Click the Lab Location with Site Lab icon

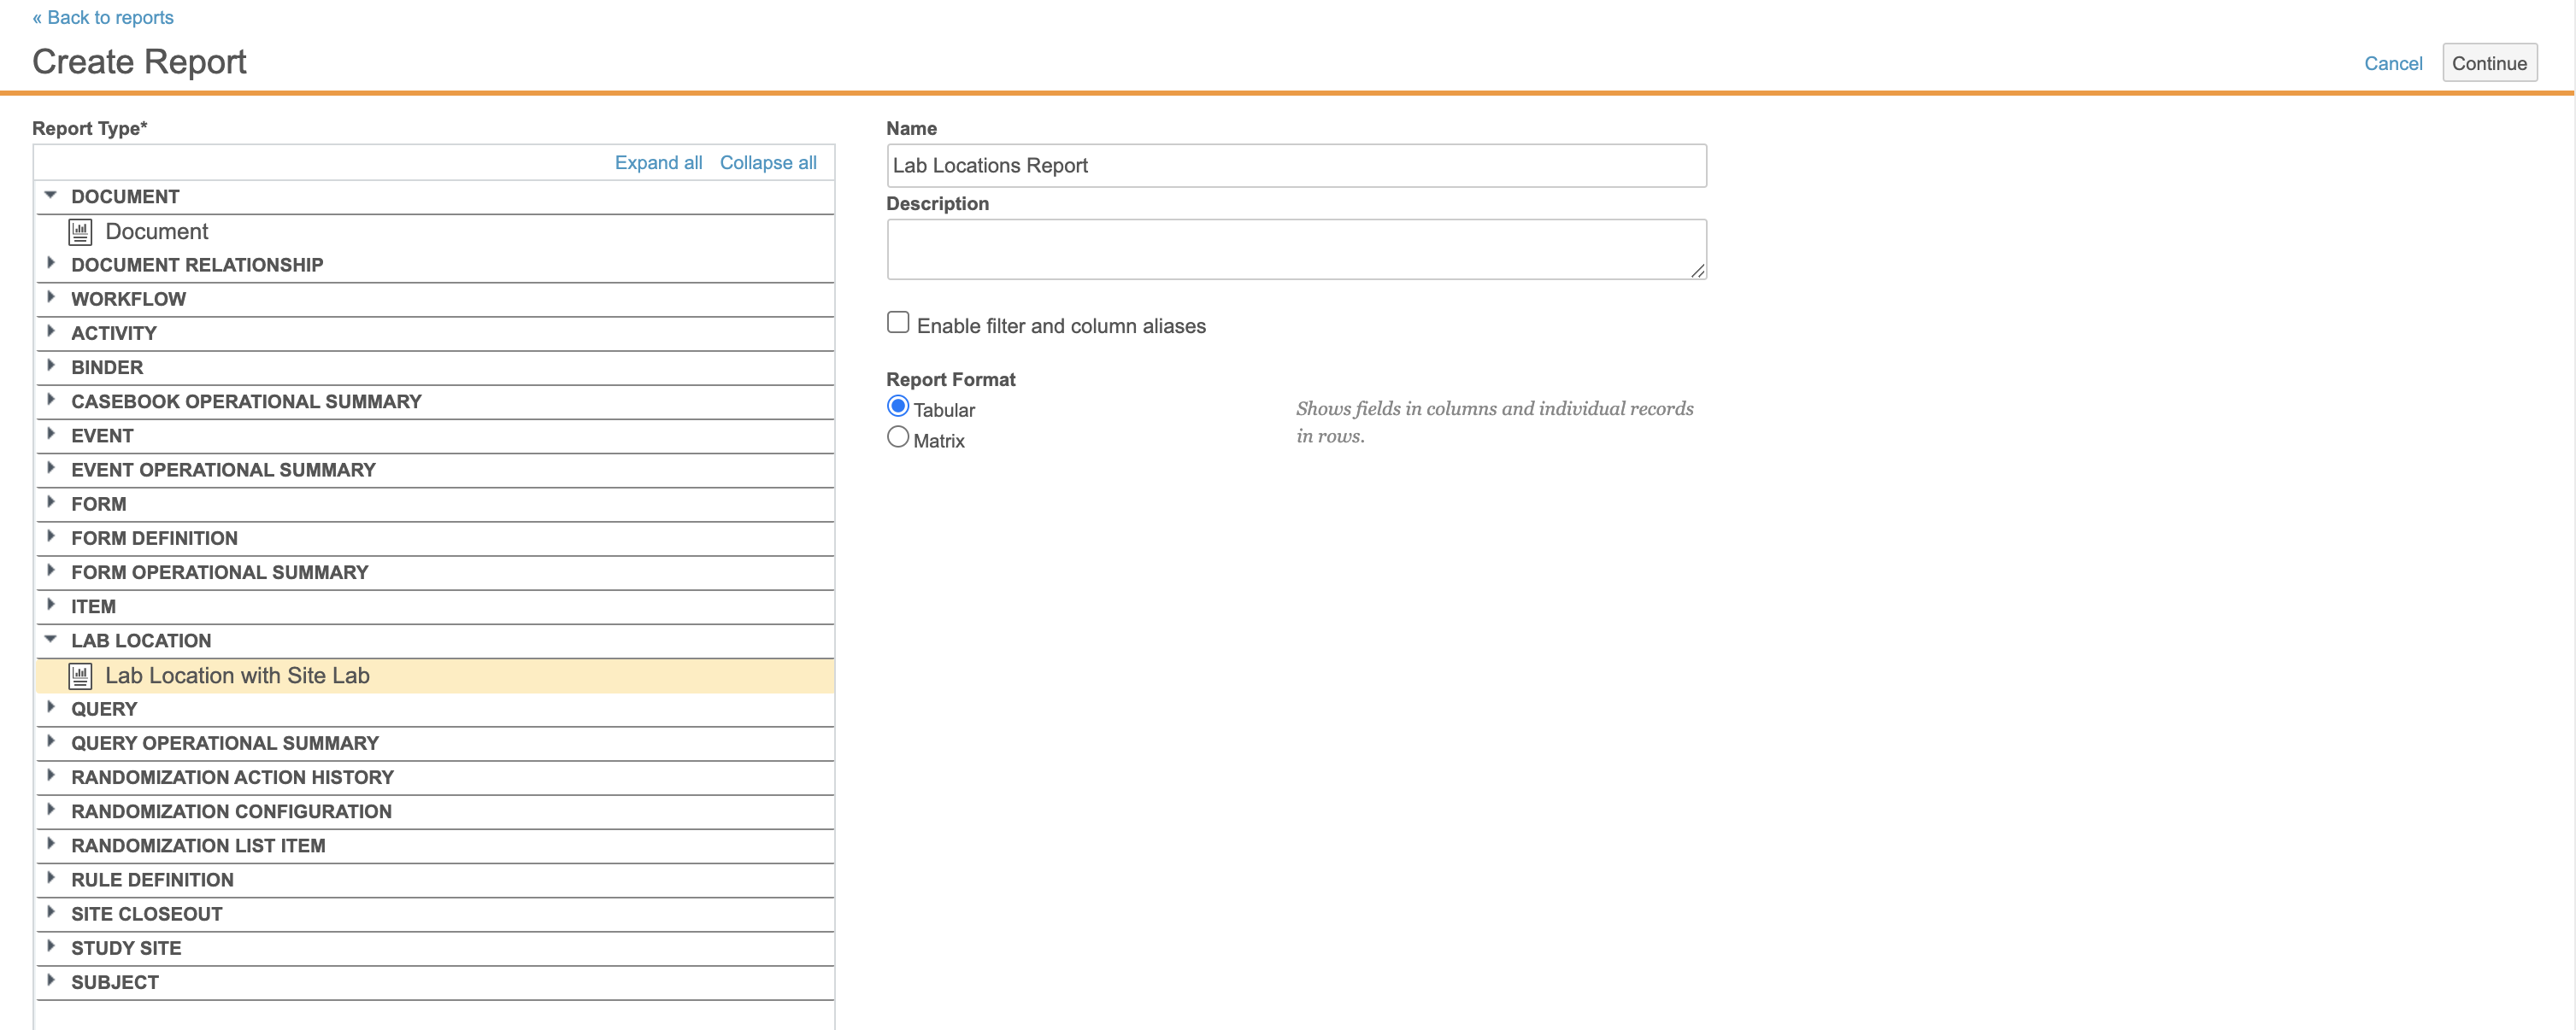[80, 676]
